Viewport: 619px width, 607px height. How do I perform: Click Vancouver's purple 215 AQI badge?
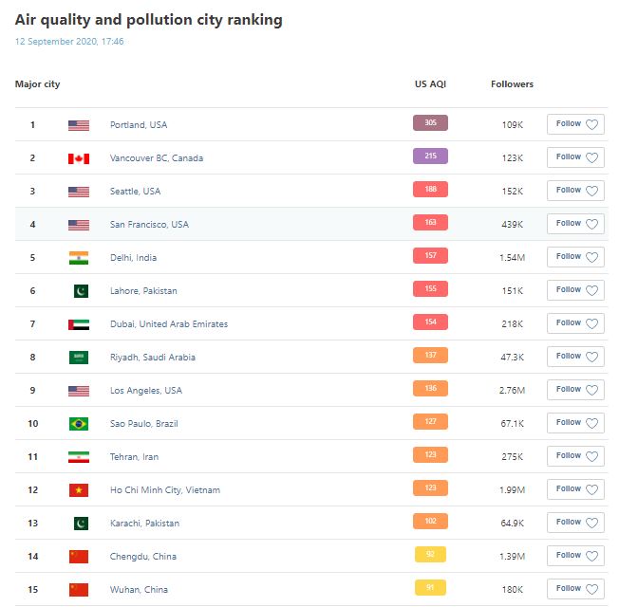click(x=430, y=156)
